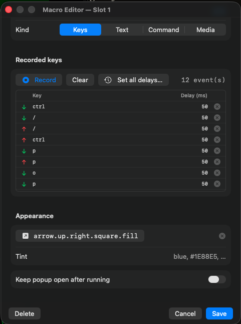Delete the ctrl key-up event

pos(217,140)
